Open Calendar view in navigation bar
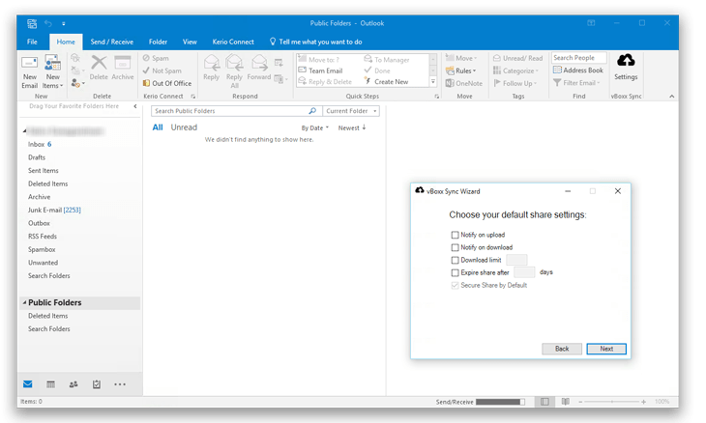The width and height of the screenshot is (706, 423). 50,384
